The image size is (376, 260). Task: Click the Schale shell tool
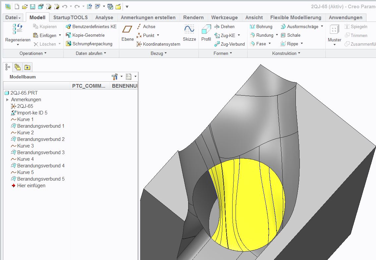tap(291, 35)
